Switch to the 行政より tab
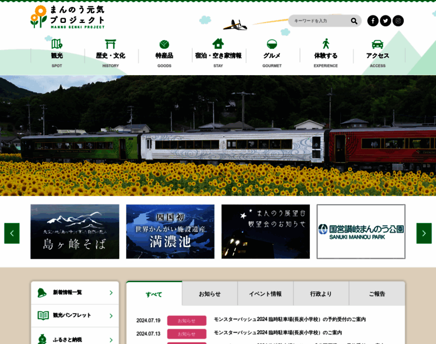 [x=321, y=294]
